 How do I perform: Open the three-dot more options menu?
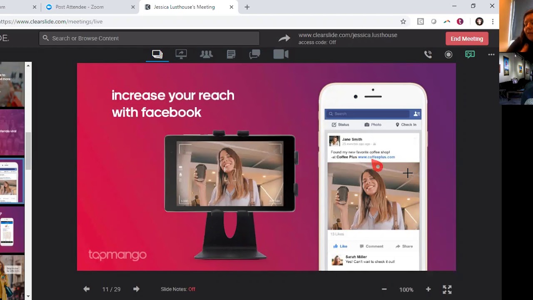click(x=491, y=55)
